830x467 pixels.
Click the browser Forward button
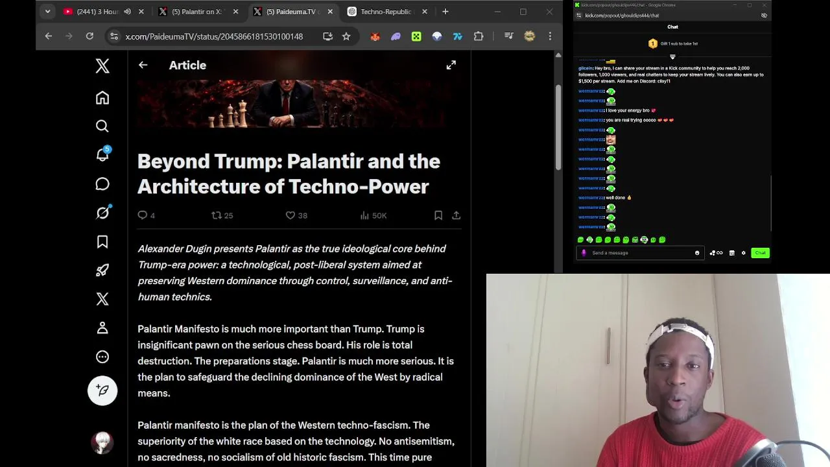[69, 36]
